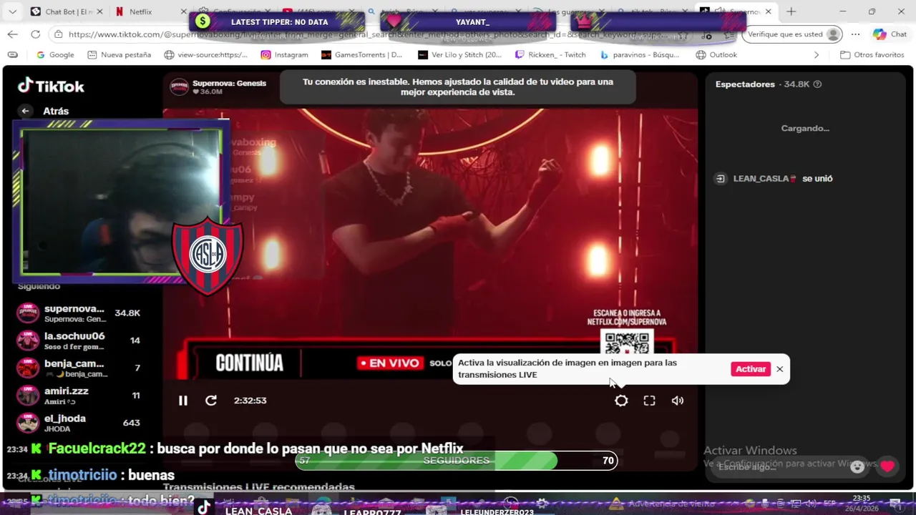Open the video settings gear

(621, 401)
